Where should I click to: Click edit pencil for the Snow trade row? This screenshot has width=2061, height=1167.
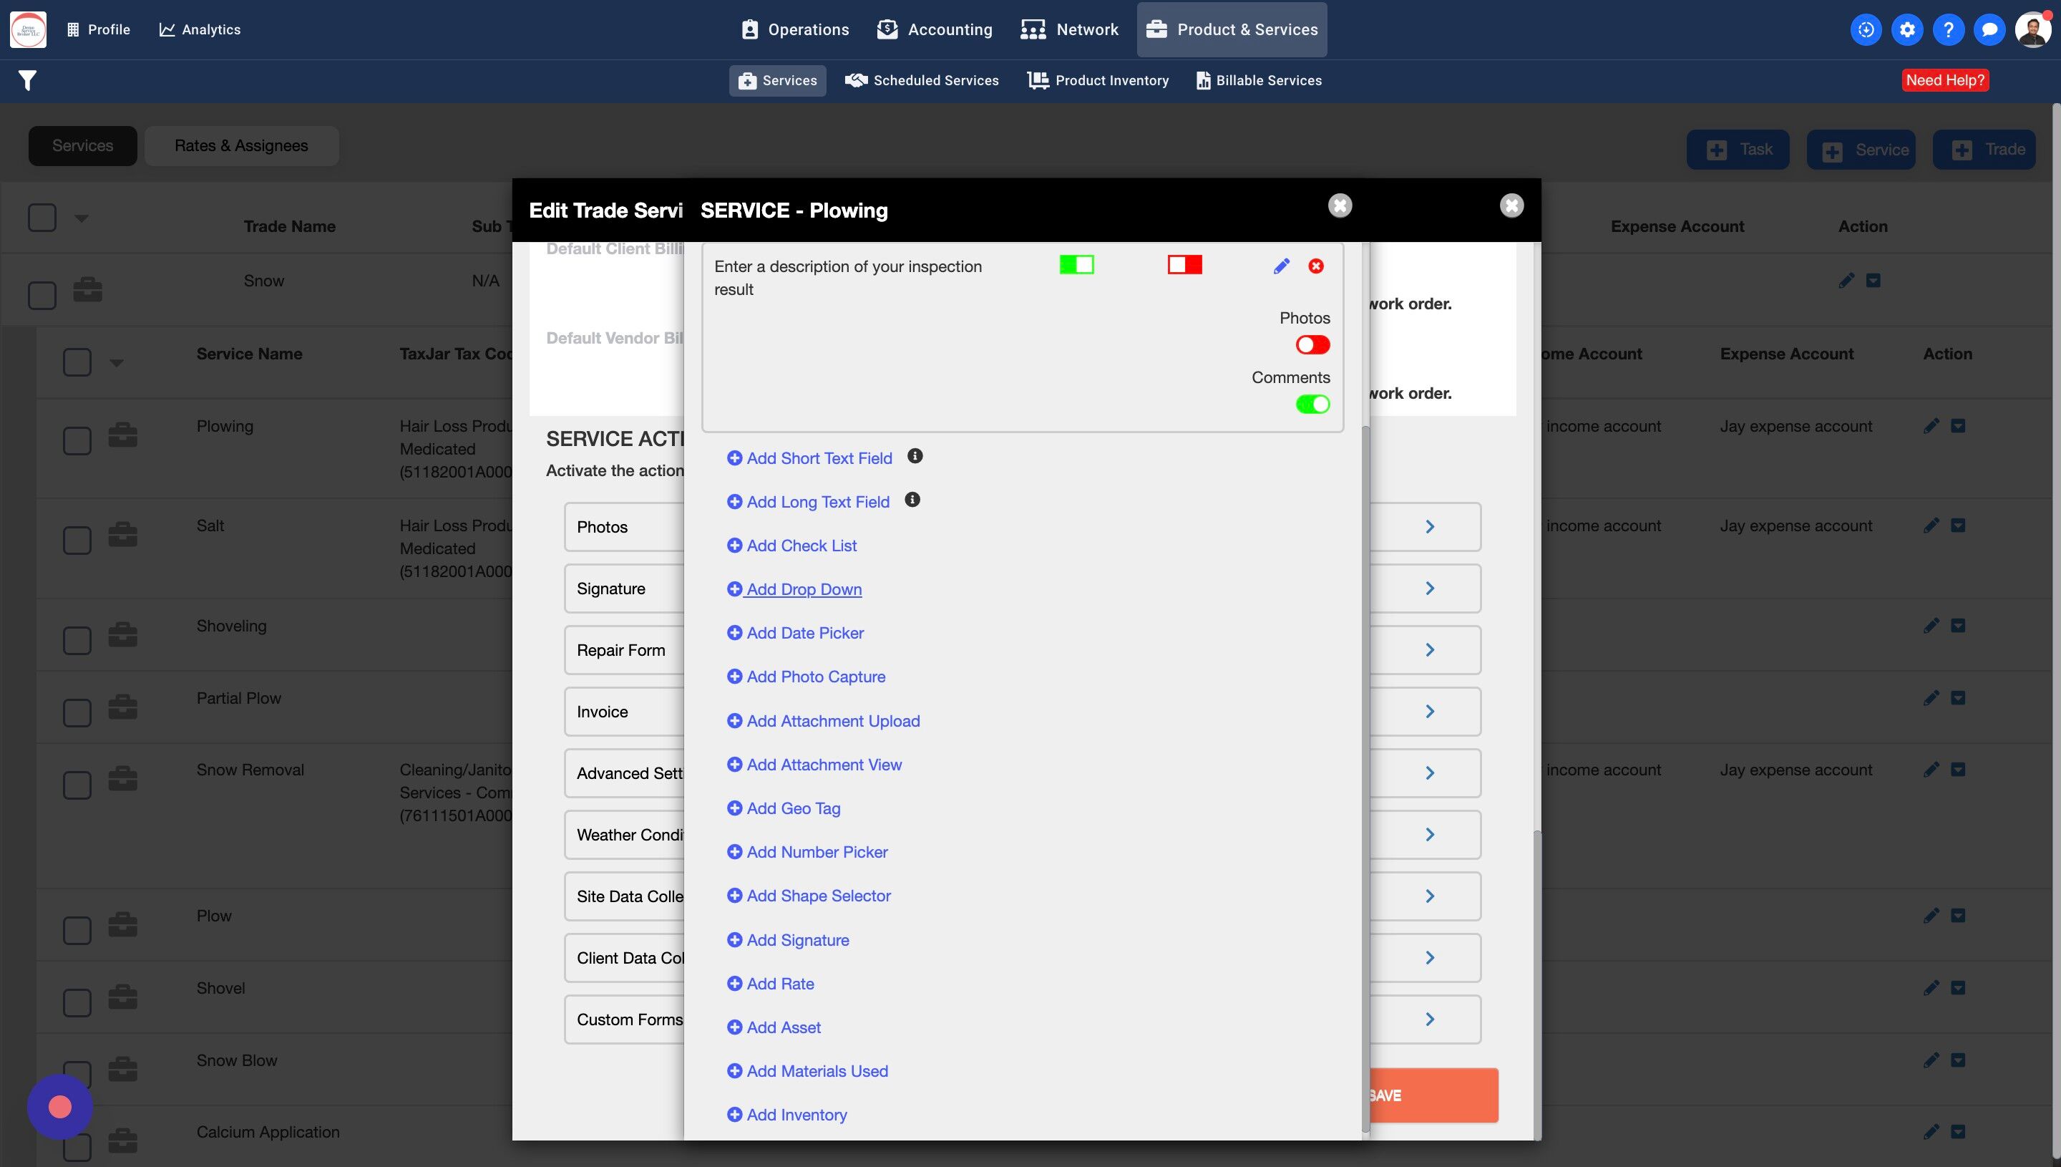[x=1846, y=281]
